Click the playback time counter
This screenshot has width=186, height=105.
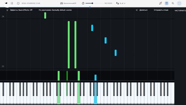pos(31,3)
